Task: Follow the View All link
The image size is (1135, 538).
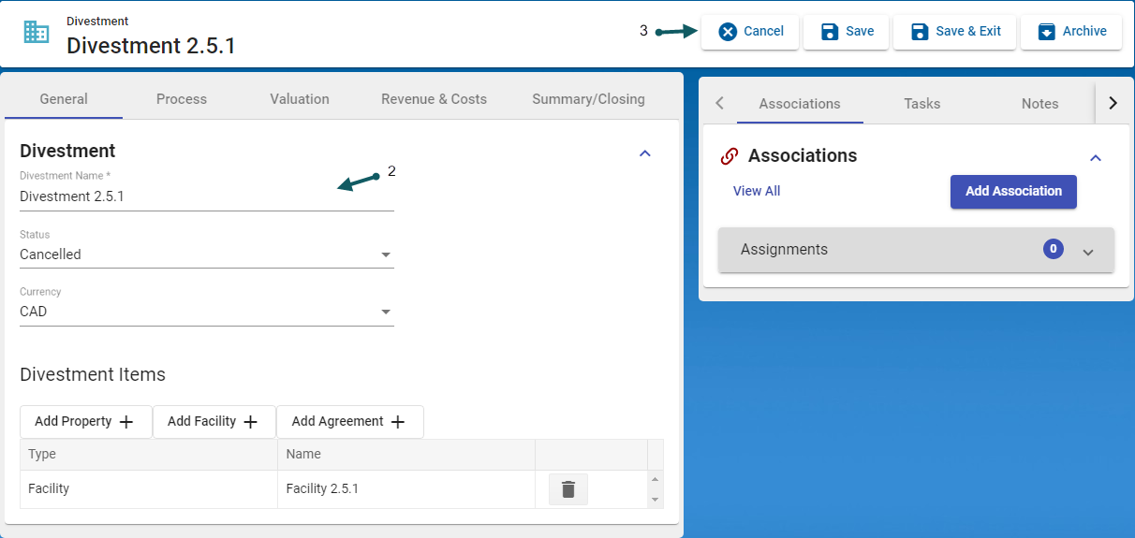Action: tap(757, 192)
